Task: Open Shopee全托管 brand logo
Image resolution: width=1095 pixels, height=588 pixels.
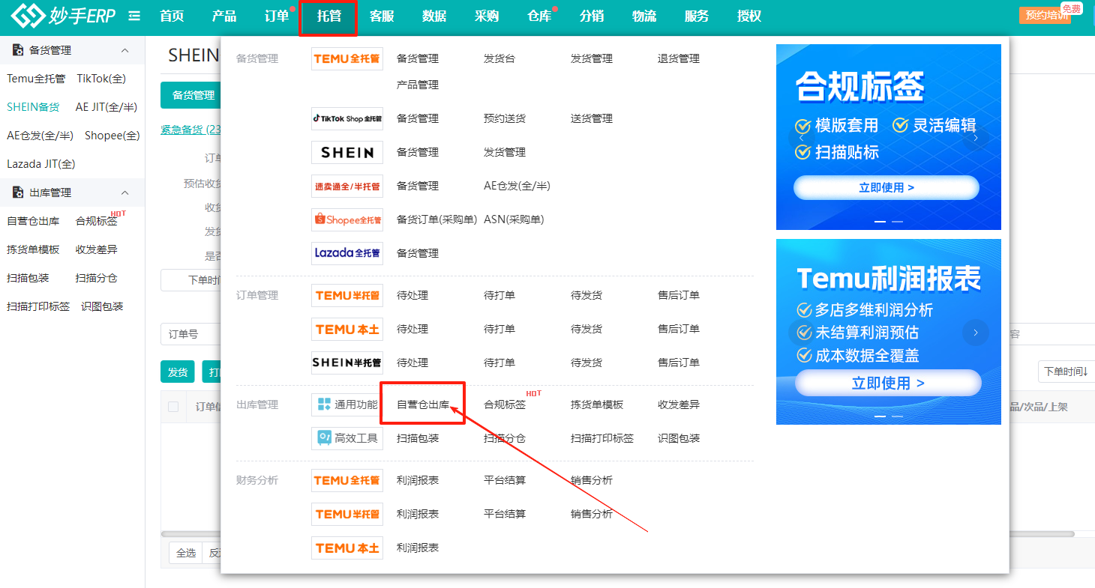Action: [347, 219]
